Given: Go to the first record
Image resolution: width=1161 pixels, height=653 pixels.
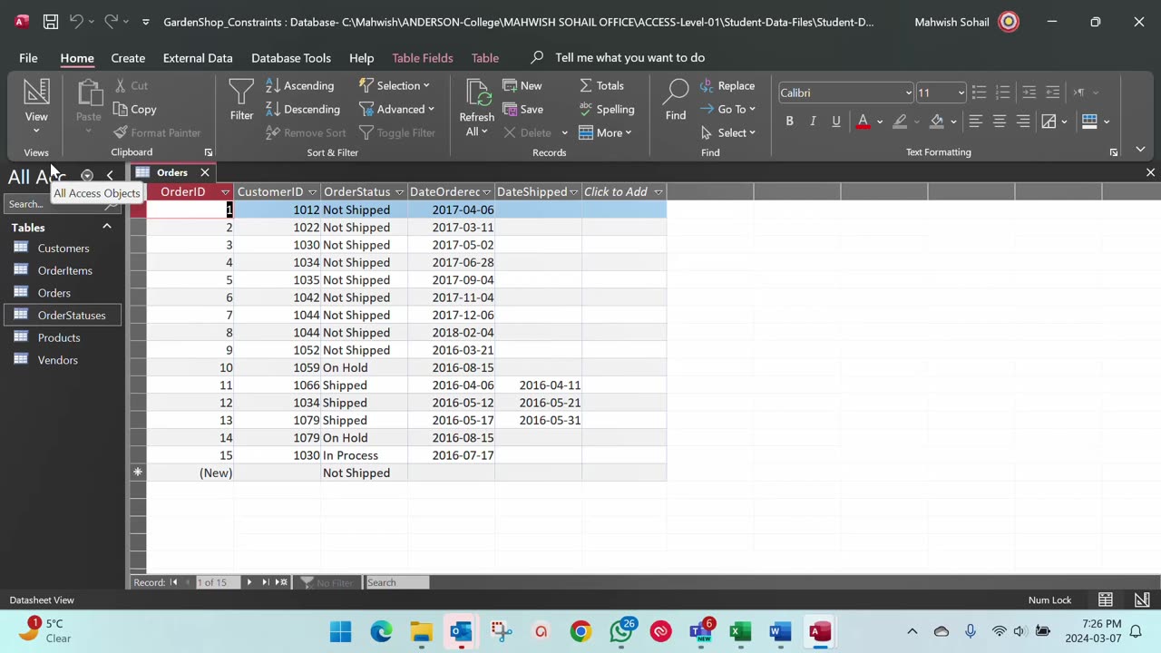Looking at the screenshot, I should pos(173,582).
